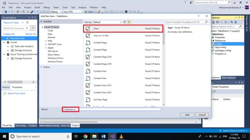The width and height of the screenshot is (250, 140).
Task: Expand the ASP.NET Core category
Action: (46, 44)
